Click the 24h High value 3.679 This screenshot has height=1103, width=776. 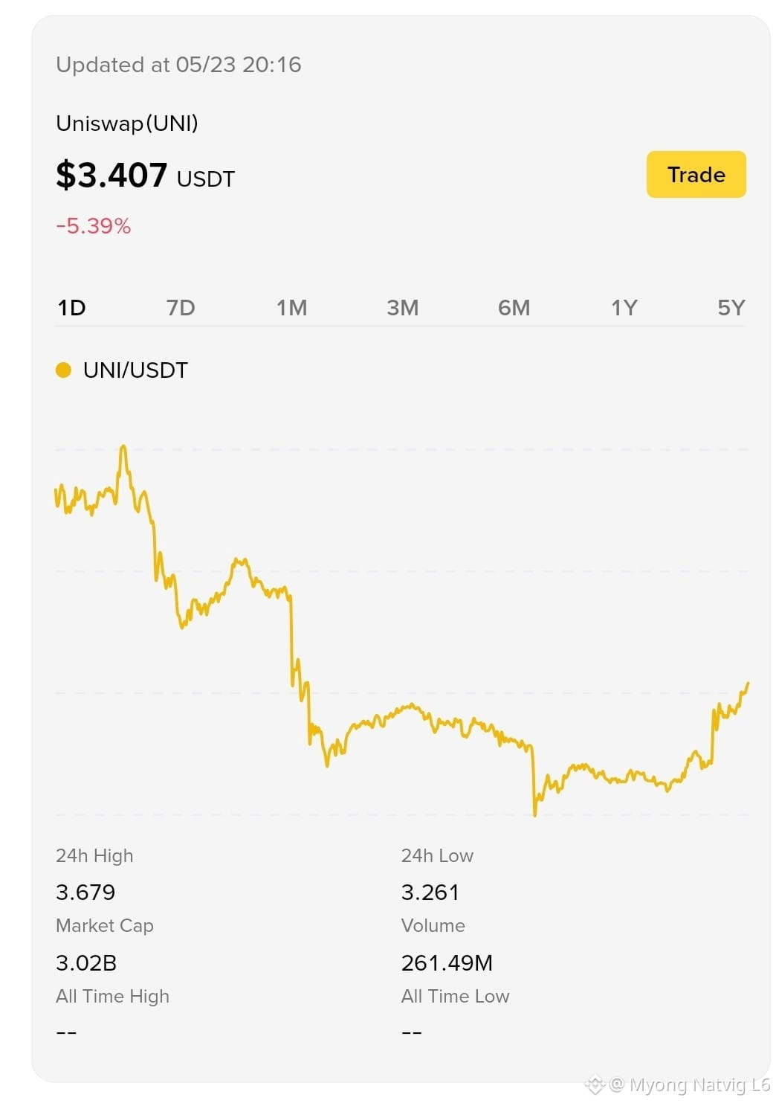85,892
